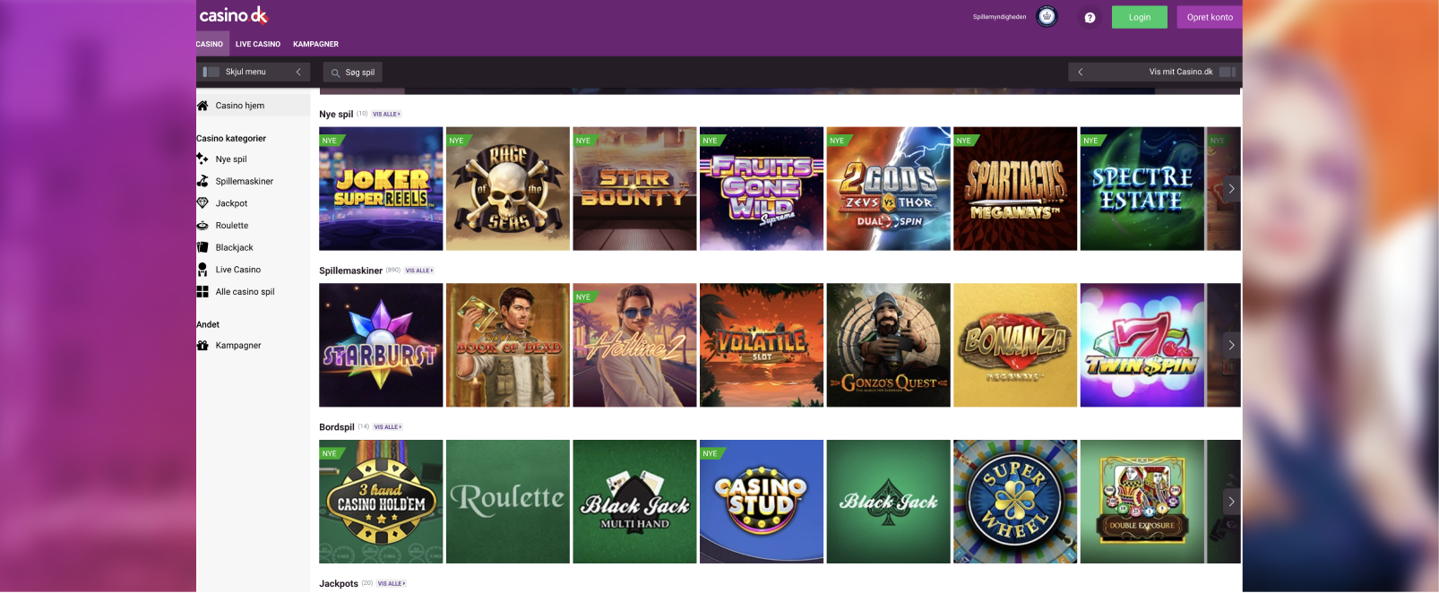
Task: Click the Kampagner gift icon
Action: (x=202, y=346)
